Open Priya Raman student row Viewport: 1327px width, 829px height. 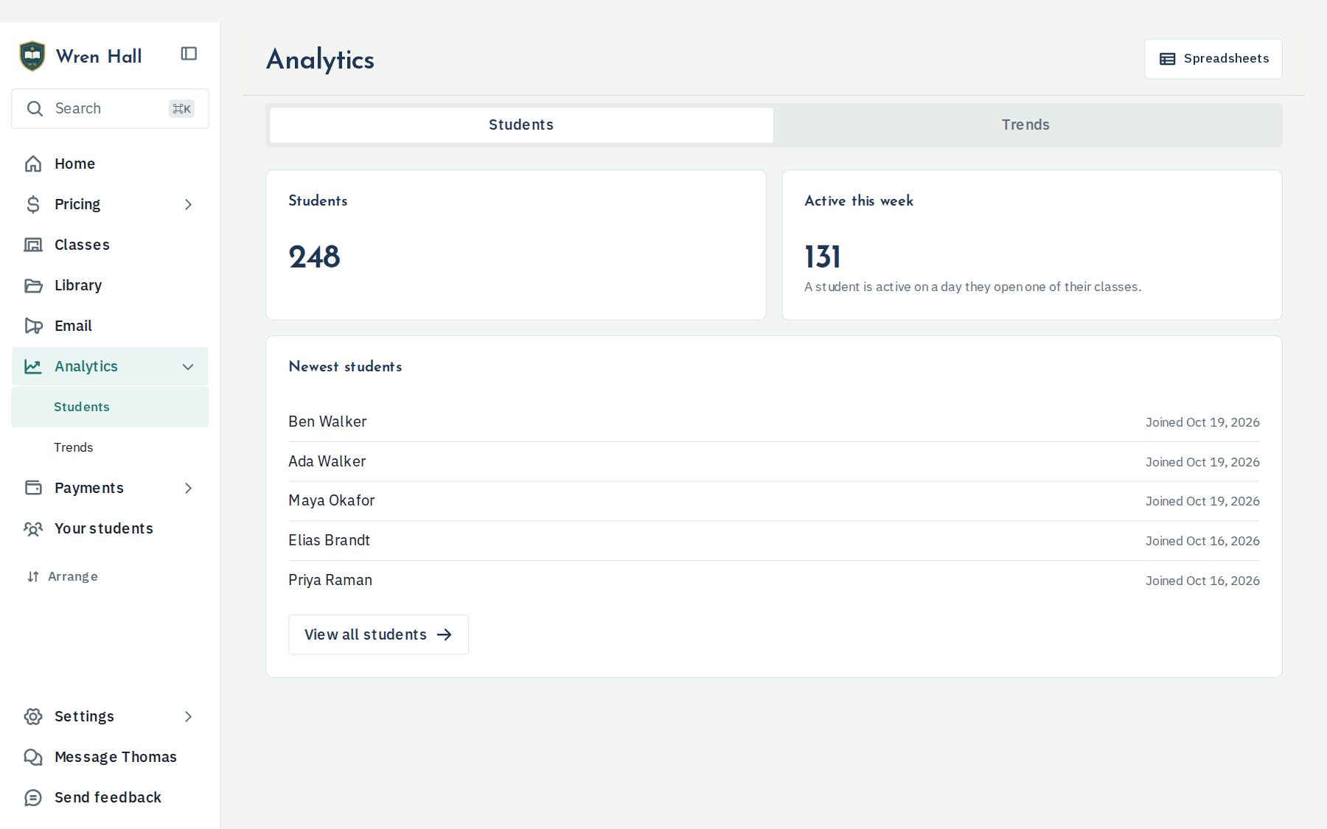click(774, 581)
